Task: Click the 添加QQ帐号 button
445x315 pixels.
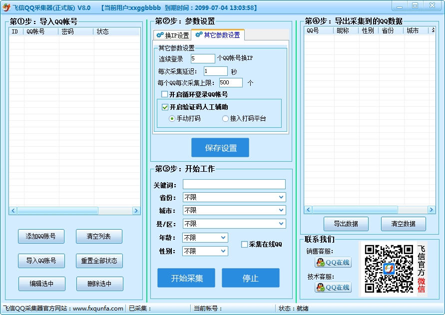Action: tap(41, 237)
